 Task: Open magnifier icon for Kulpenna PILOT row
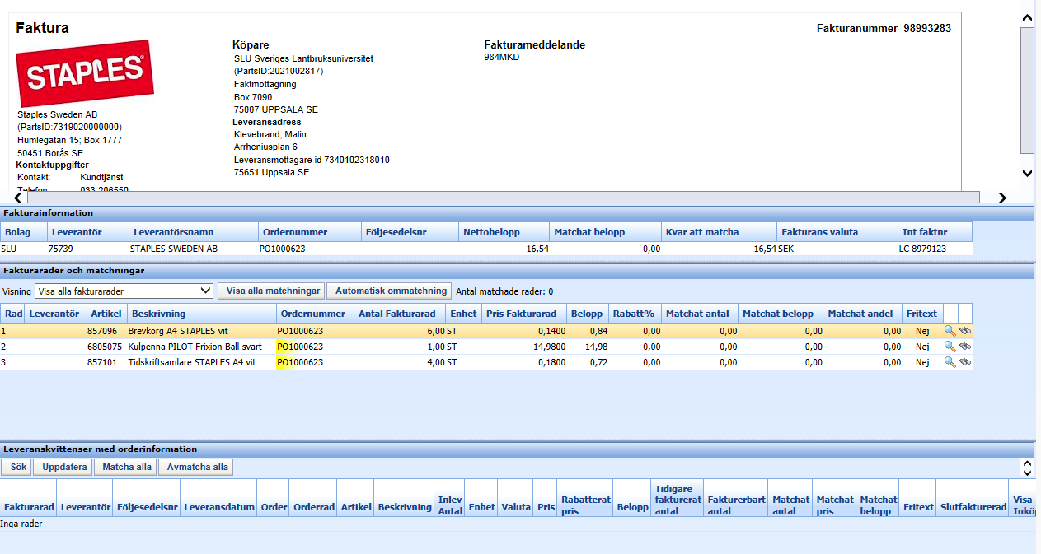(950, 347)
